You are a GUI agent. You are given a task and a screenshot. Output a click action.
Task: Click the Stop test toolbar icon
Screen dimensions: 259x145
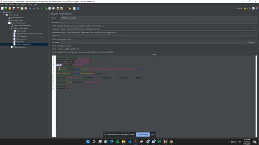click(x=49, y=8)
